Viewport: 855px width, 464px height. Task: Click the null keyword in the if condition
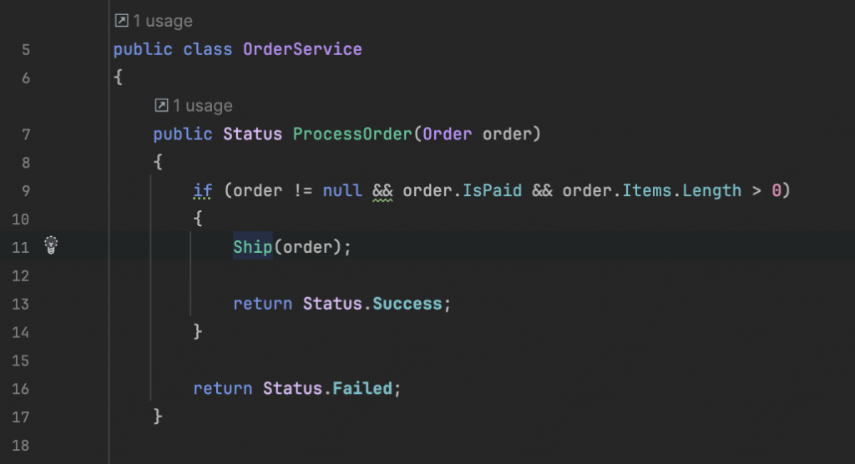pyautogui.click(x=341, y=190)
